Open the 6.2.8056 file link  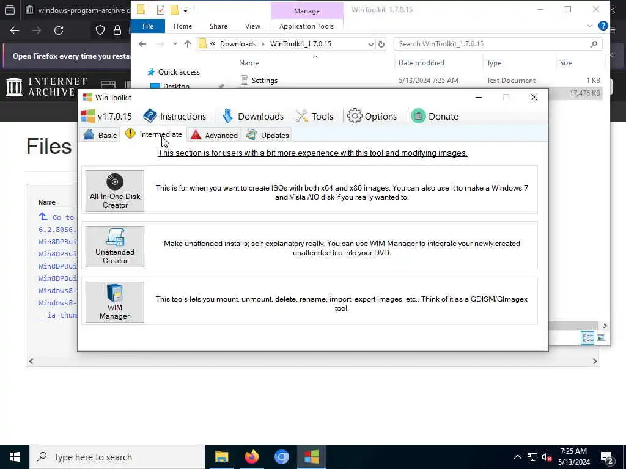click(57, 230)
